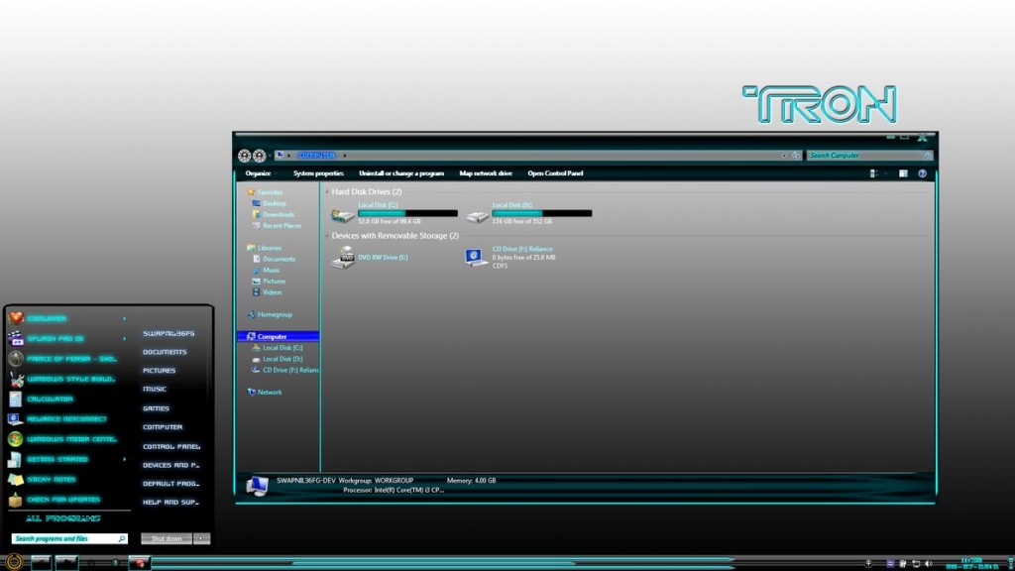
Task: Select Open Control Panel menu item
Action: pyautogui.click(x=555, y=172)
